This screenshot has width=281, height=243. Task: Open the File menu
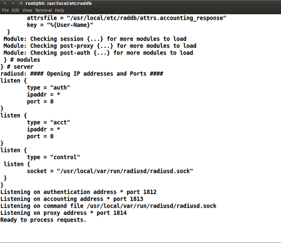point(5,10)
